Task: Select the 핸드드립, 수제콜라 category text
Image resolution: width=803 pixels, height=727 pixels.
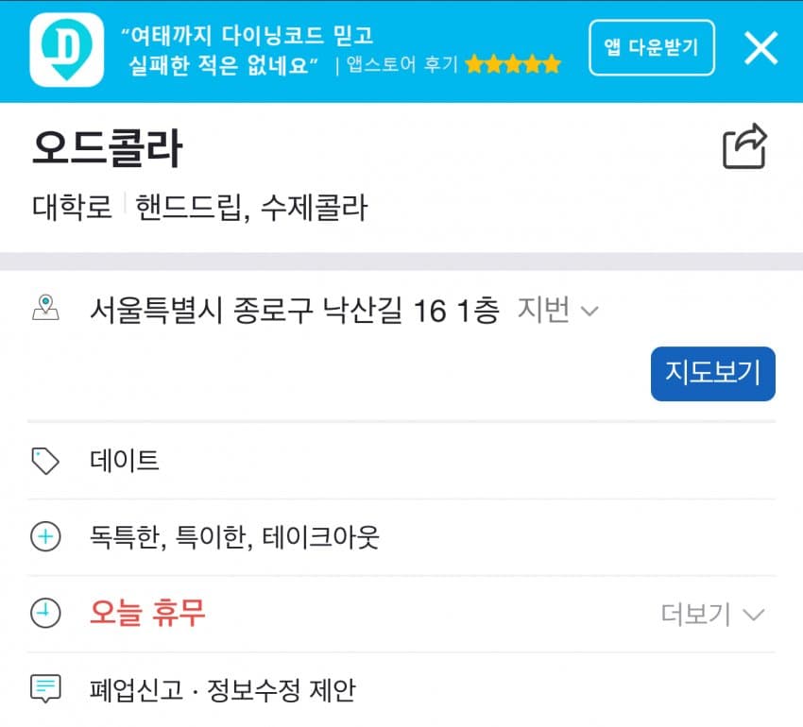Action: (x=251, y=207)
